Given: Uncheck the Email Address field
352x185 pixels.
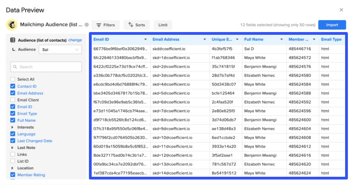Looking at the screenshot, I should [13, 93].
